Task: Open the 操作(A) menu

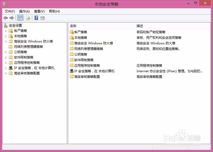Action: pos(24,11)
